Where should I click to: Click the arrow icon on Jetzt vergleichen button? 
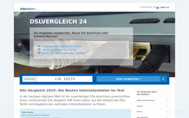pyautogui.click(x=163, y=79)
